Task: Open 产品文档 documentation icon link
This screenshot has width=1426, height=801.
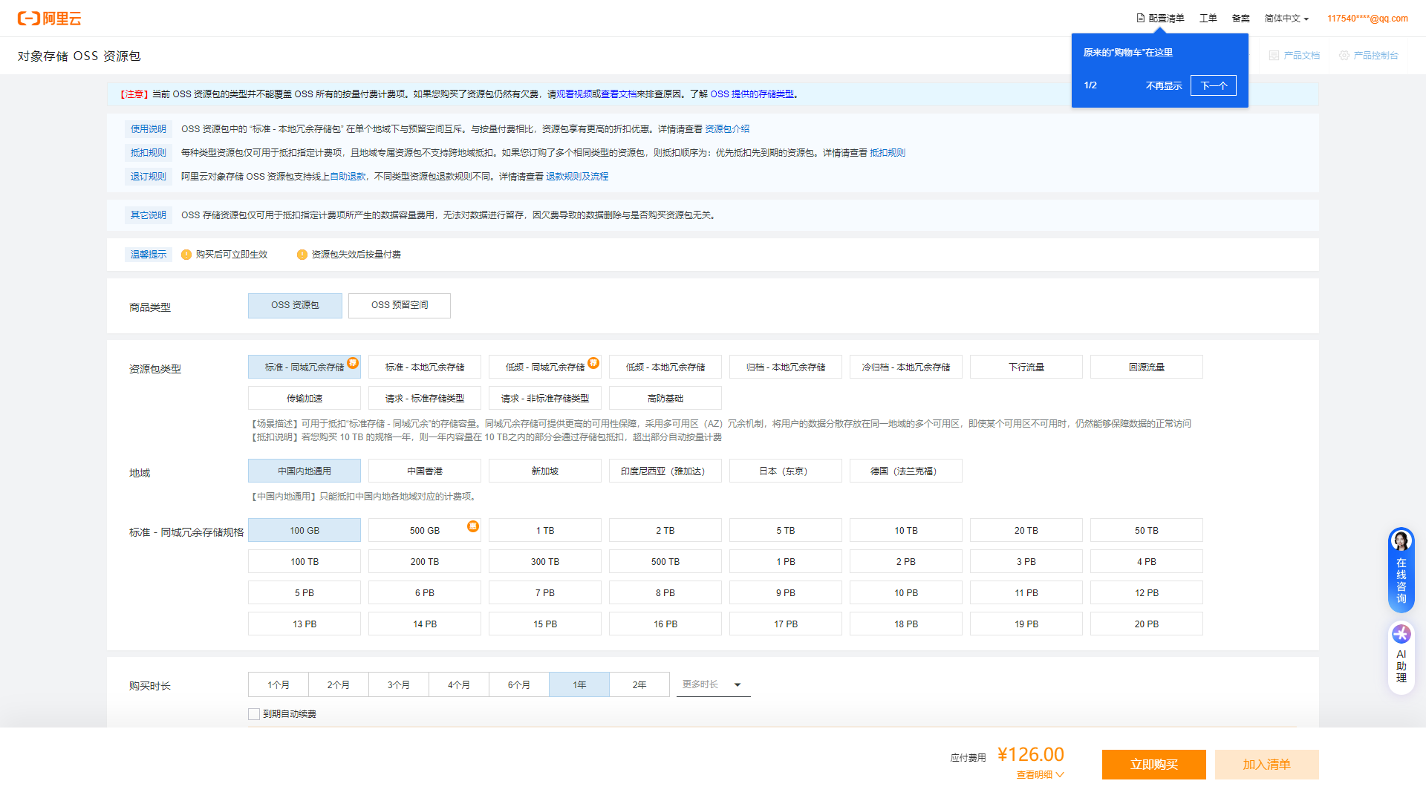Action: (1274, 56)
